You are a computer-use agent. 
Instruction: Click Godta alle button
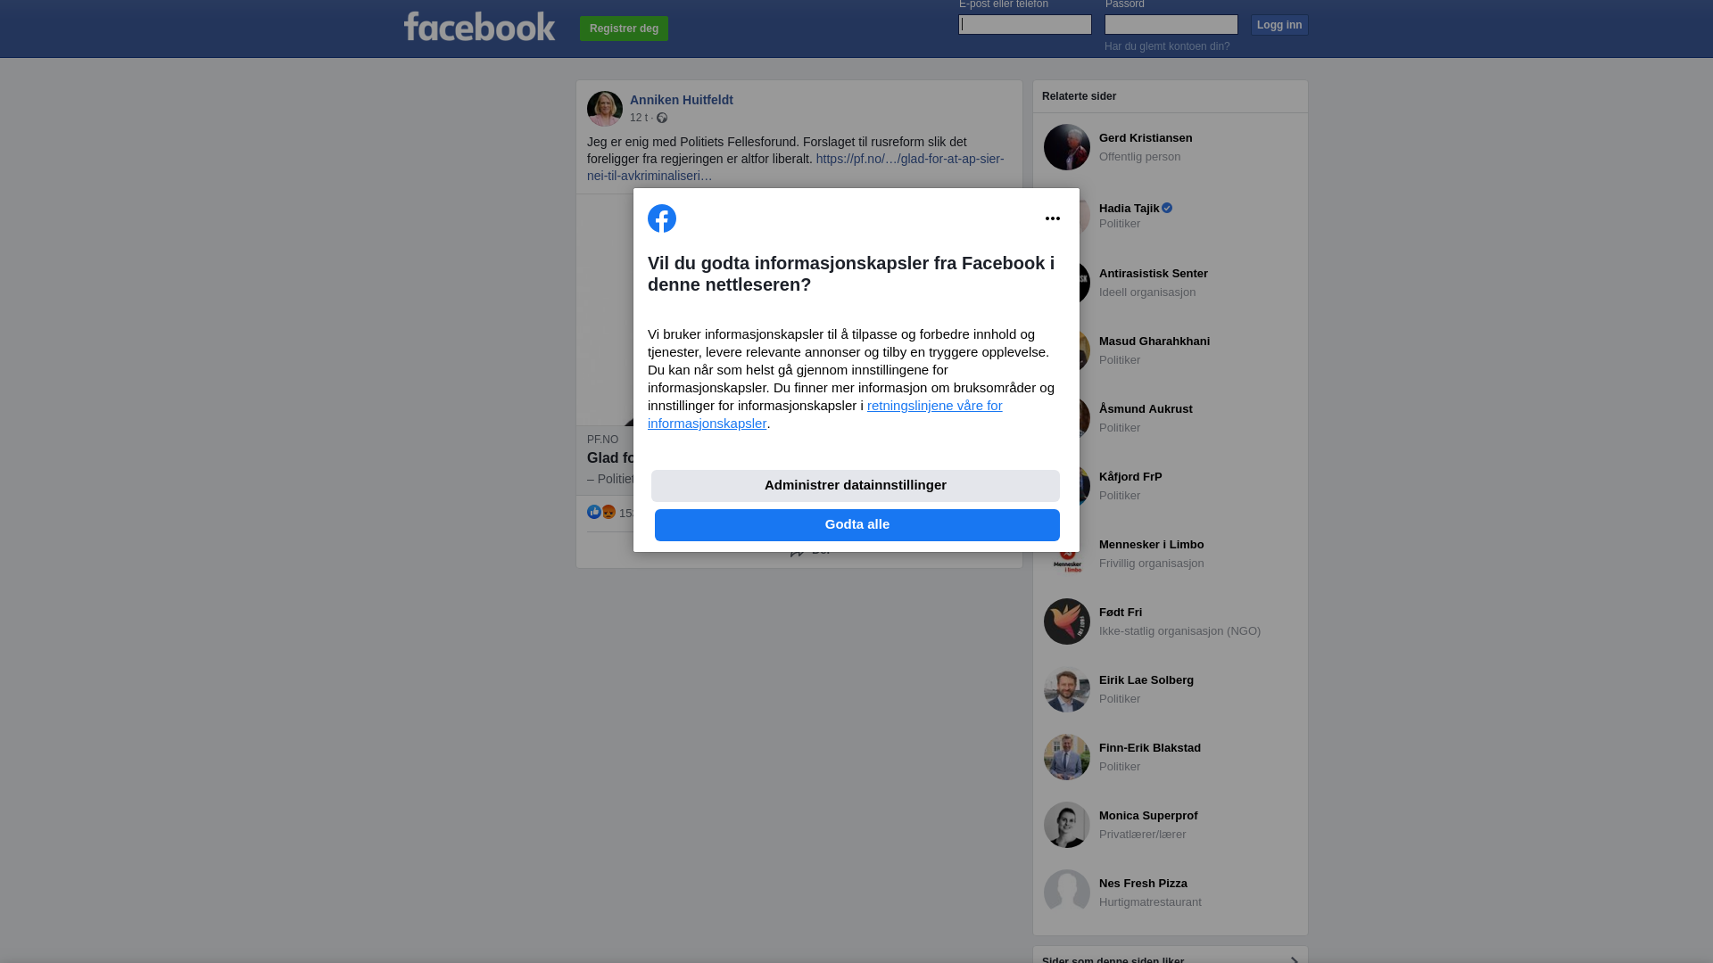(857, 525)
